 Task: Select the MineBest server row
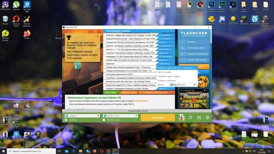(x=131, y=89)
